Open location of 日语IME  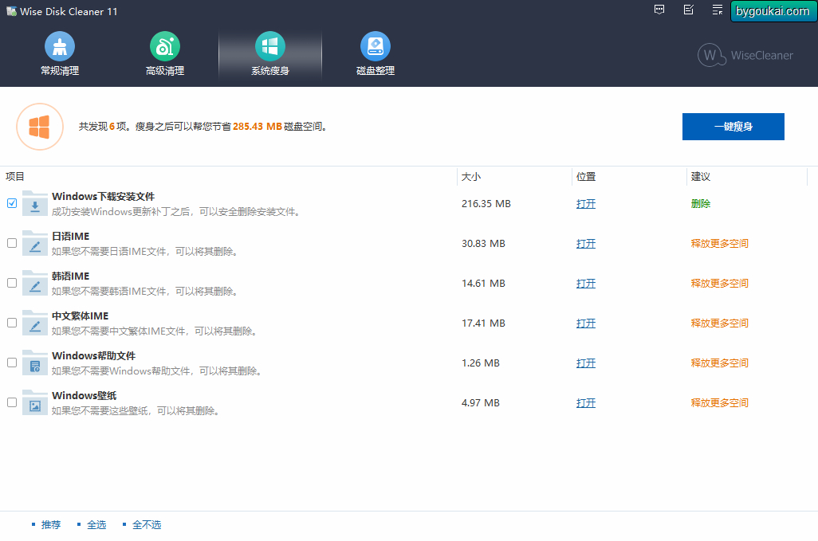coord(586,243)
